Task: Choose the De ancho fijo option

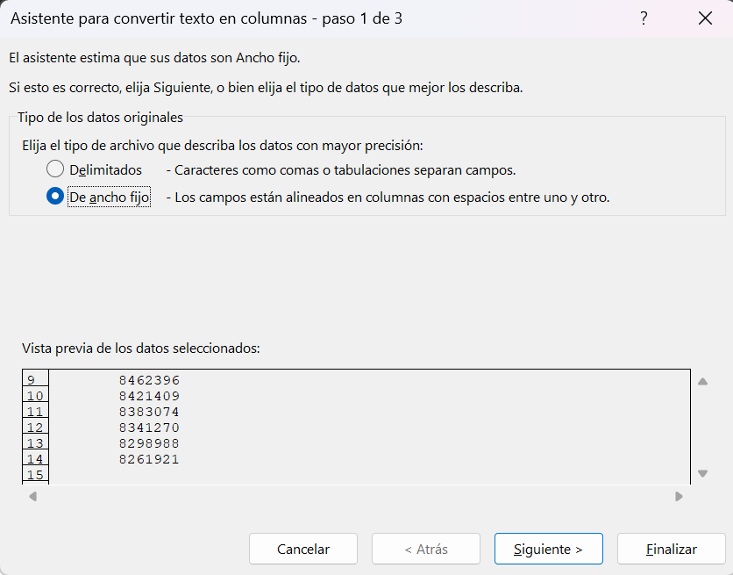Action: click(55, 198)
